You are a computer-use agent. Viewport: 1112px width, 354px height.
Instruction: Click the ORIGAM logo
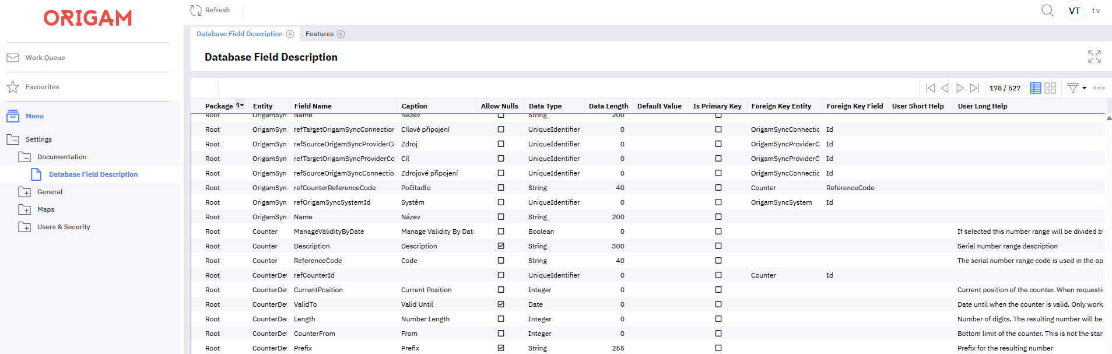click(87, 18)
